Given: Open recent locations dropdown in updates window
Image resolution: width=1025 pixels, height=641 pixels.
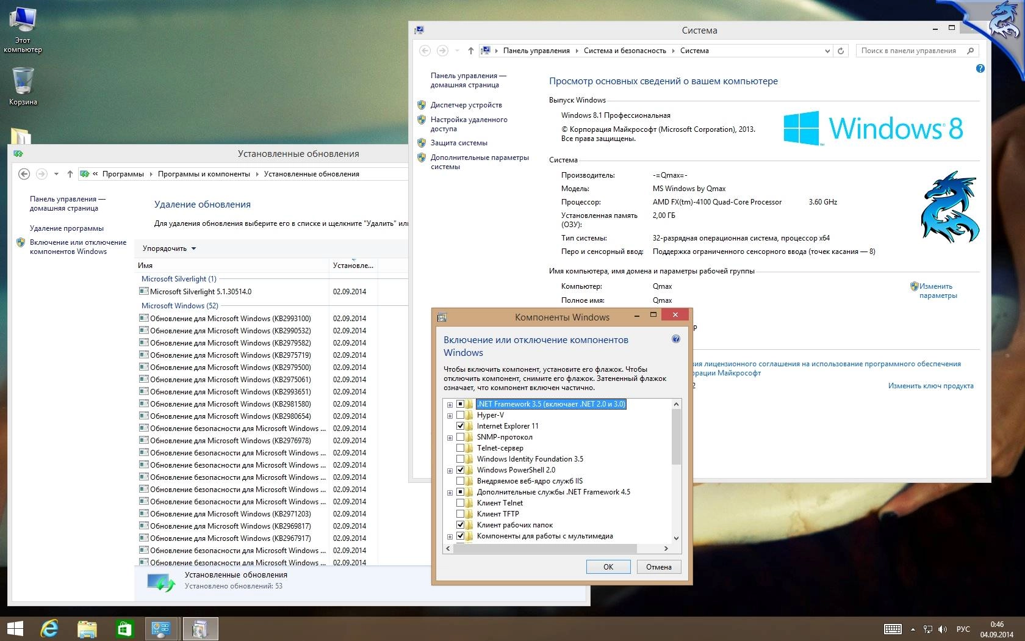Looking at the screenshot, I should pos(56,174).
